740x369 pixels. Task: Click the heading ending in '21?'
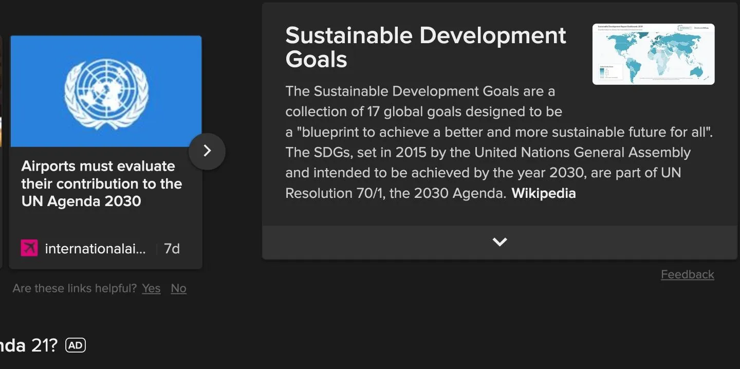[x=28, y=345]
